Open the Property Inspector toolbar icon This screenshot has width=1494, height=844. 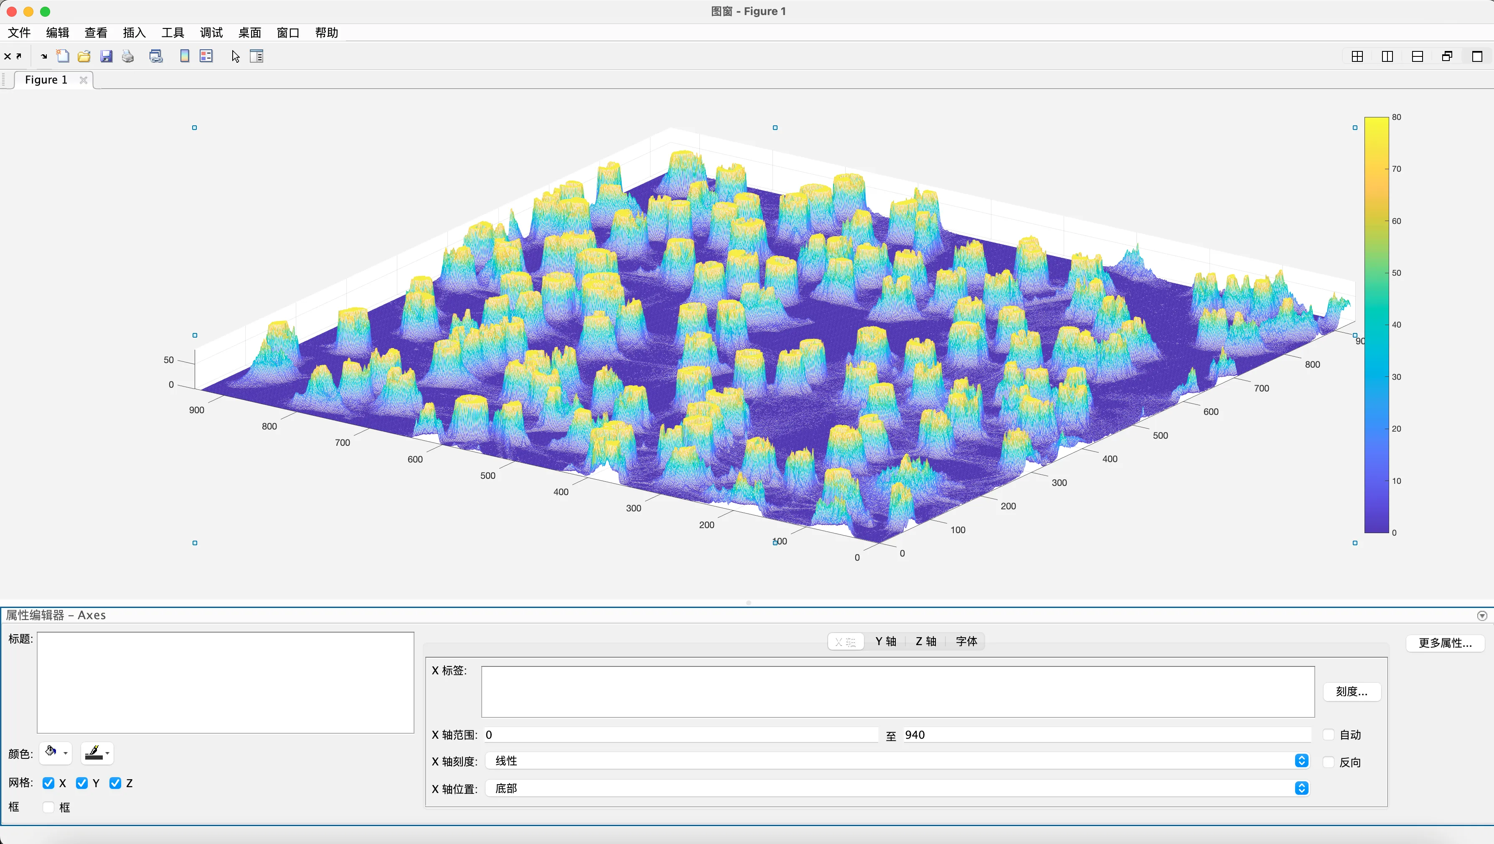tap(257, 56)
